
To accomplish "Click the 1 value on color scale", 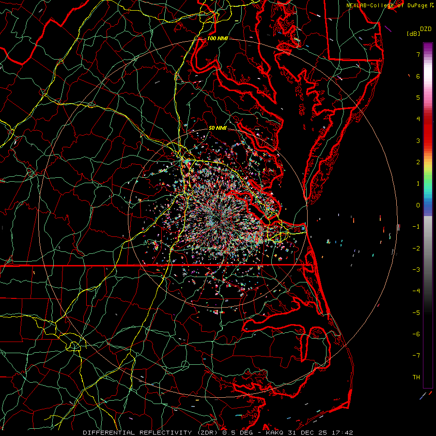I will coord(418,184).
